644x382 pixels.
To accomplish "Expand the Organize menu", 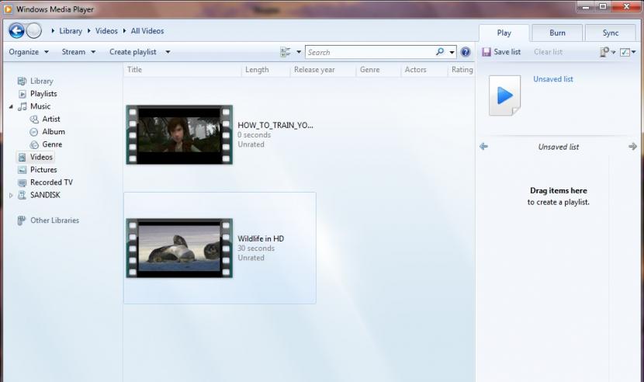I will click(x=28, y=52).
